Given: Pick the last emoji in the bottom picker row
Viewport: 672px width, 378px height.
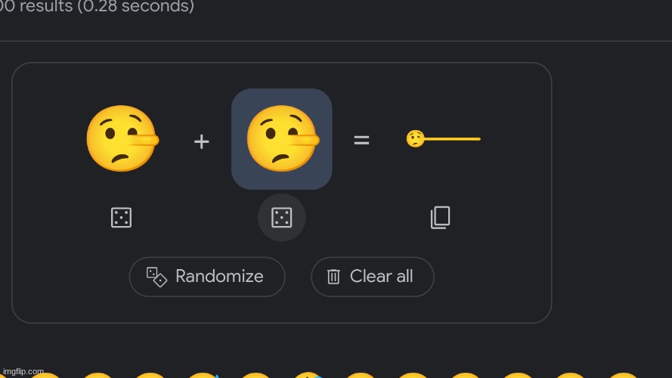Looking at the screenshot, I should tap(623, 376).
